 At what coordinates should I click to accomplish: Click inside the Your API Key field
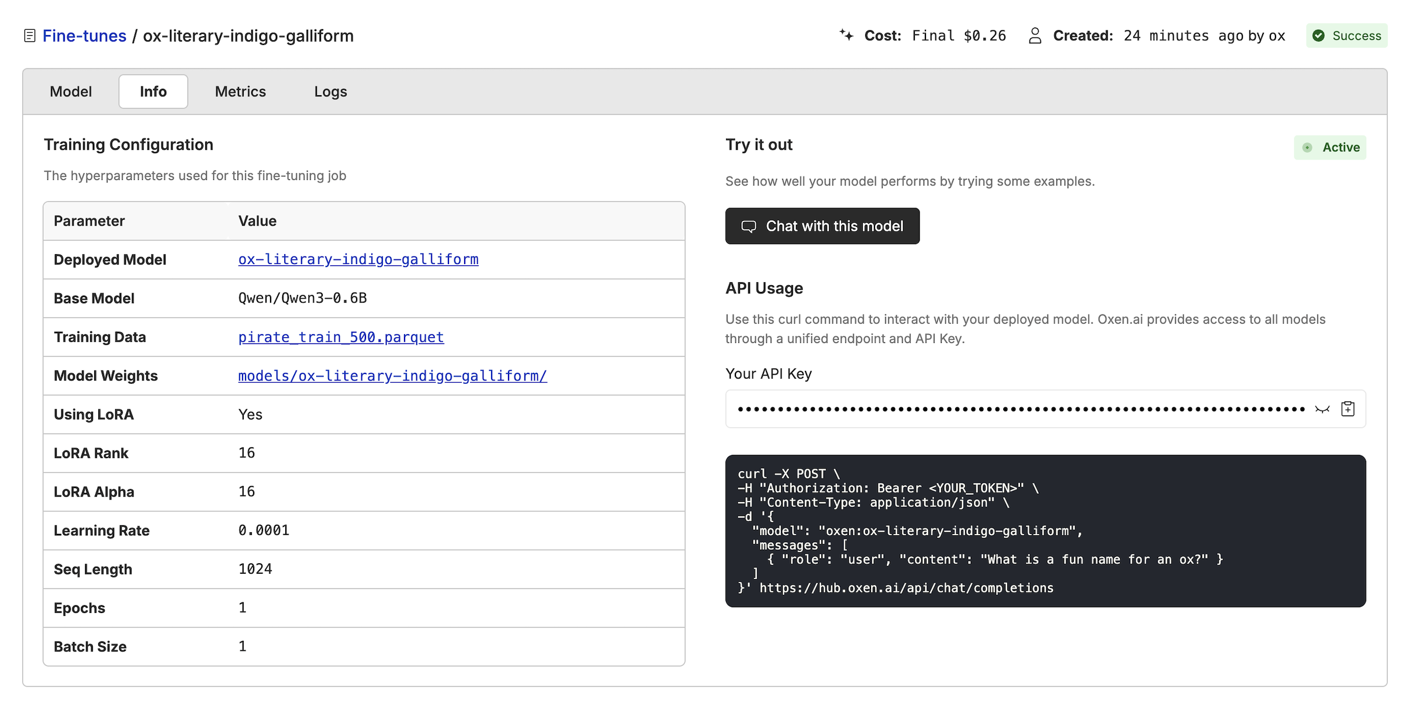click(1017, 409)
